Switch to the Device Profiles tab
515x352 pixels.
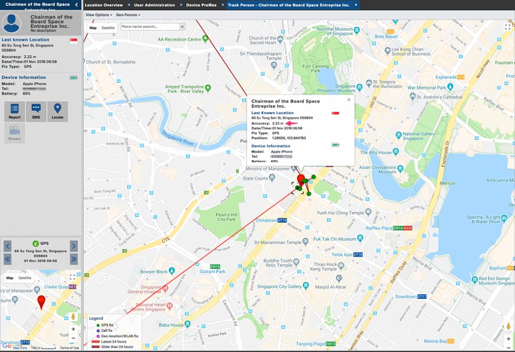pos(202,5)
